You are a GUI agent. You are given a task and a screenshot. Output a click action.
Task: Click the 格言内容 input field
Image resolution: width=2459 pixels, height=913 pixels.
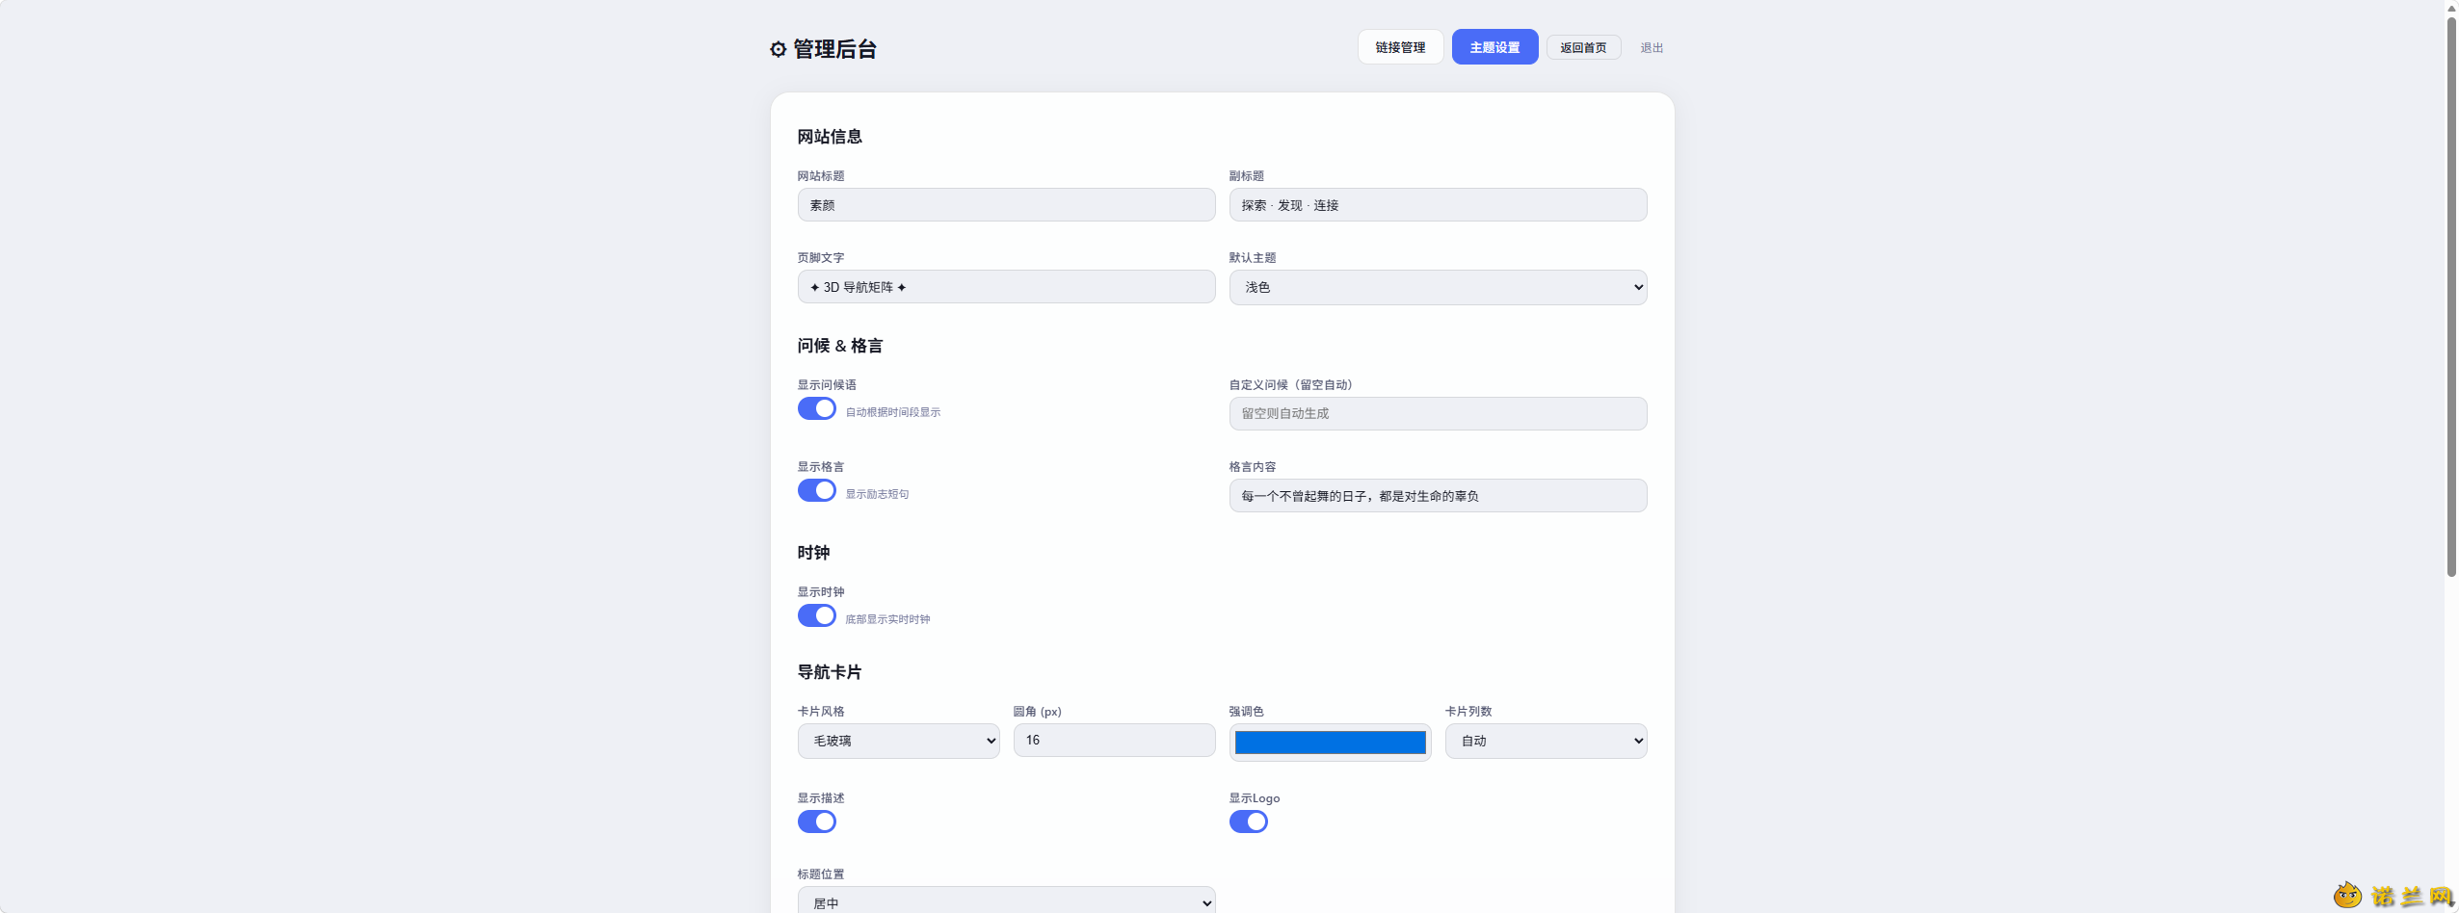[1438, 496]
